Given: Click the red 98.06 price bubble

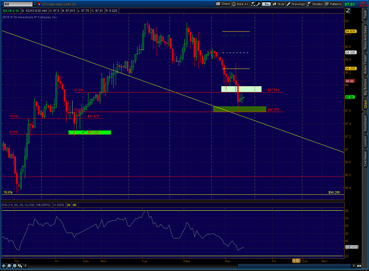Looking at the screenshot, I should click(350, 81).
